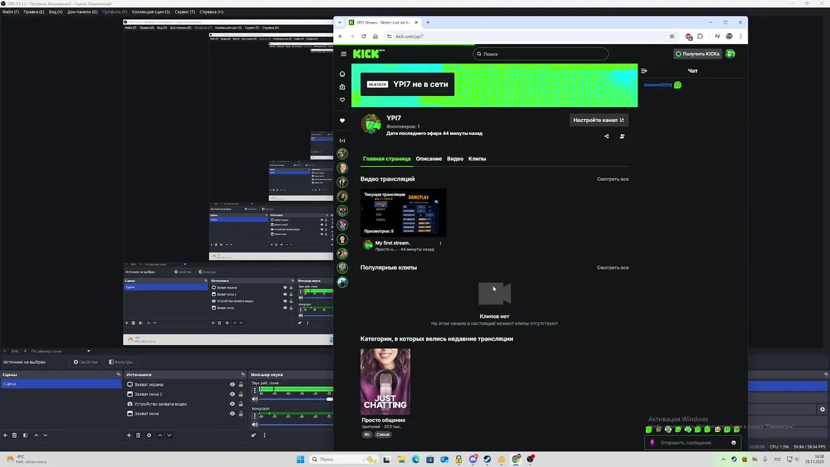Show hidden system tray icons
Image resolution: width=830 pixels, height=467 pixels.
[x=724, y=459]
